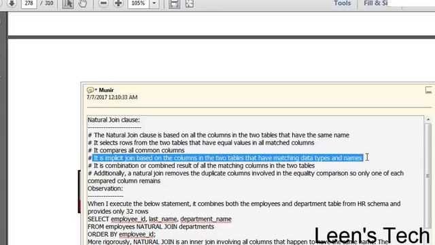Screen dimensions: 435x245
Task: Click the zoom percentage field showing 105%
Action: 139,3
